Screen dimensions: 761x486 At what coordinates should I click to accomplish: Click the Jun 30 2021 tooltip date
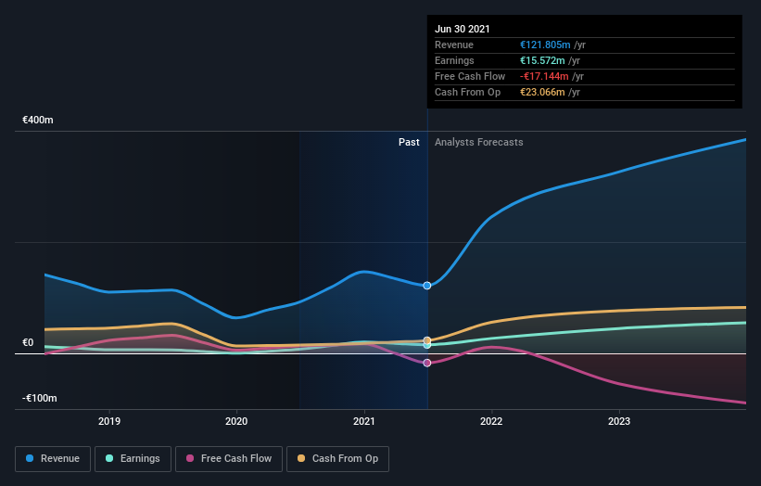tap(462, 29)
